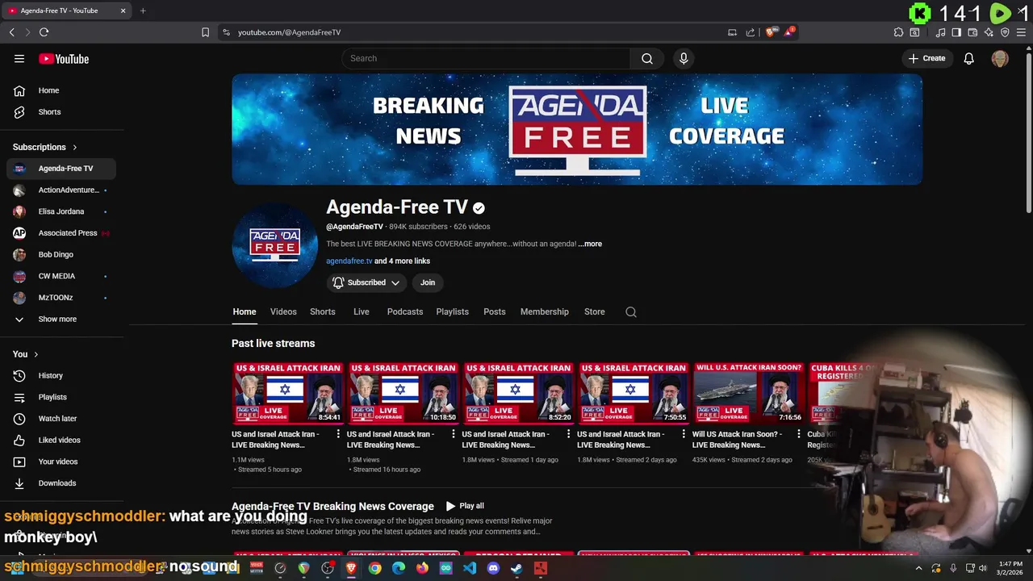This screenshot has width=1033, height=581.
Task: Open the browser extensions puzzle icon
Action: pyautogui.click(x=898, y=32)
